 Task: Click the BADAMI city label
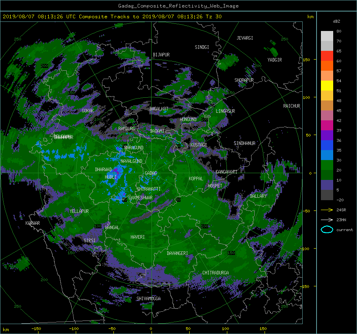(157, 131)
